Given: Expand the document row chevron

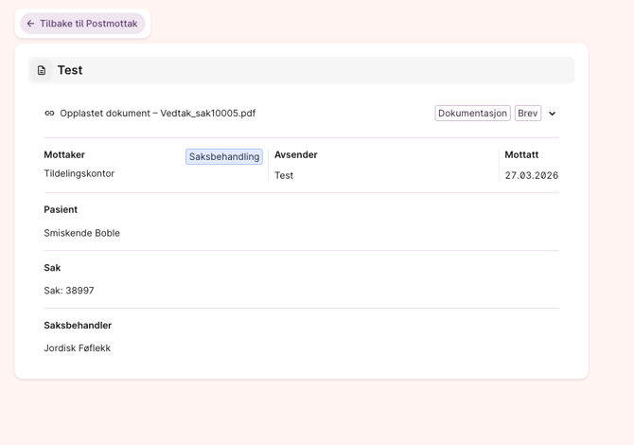Looking at the screenshot, I should tap(553, 114).
